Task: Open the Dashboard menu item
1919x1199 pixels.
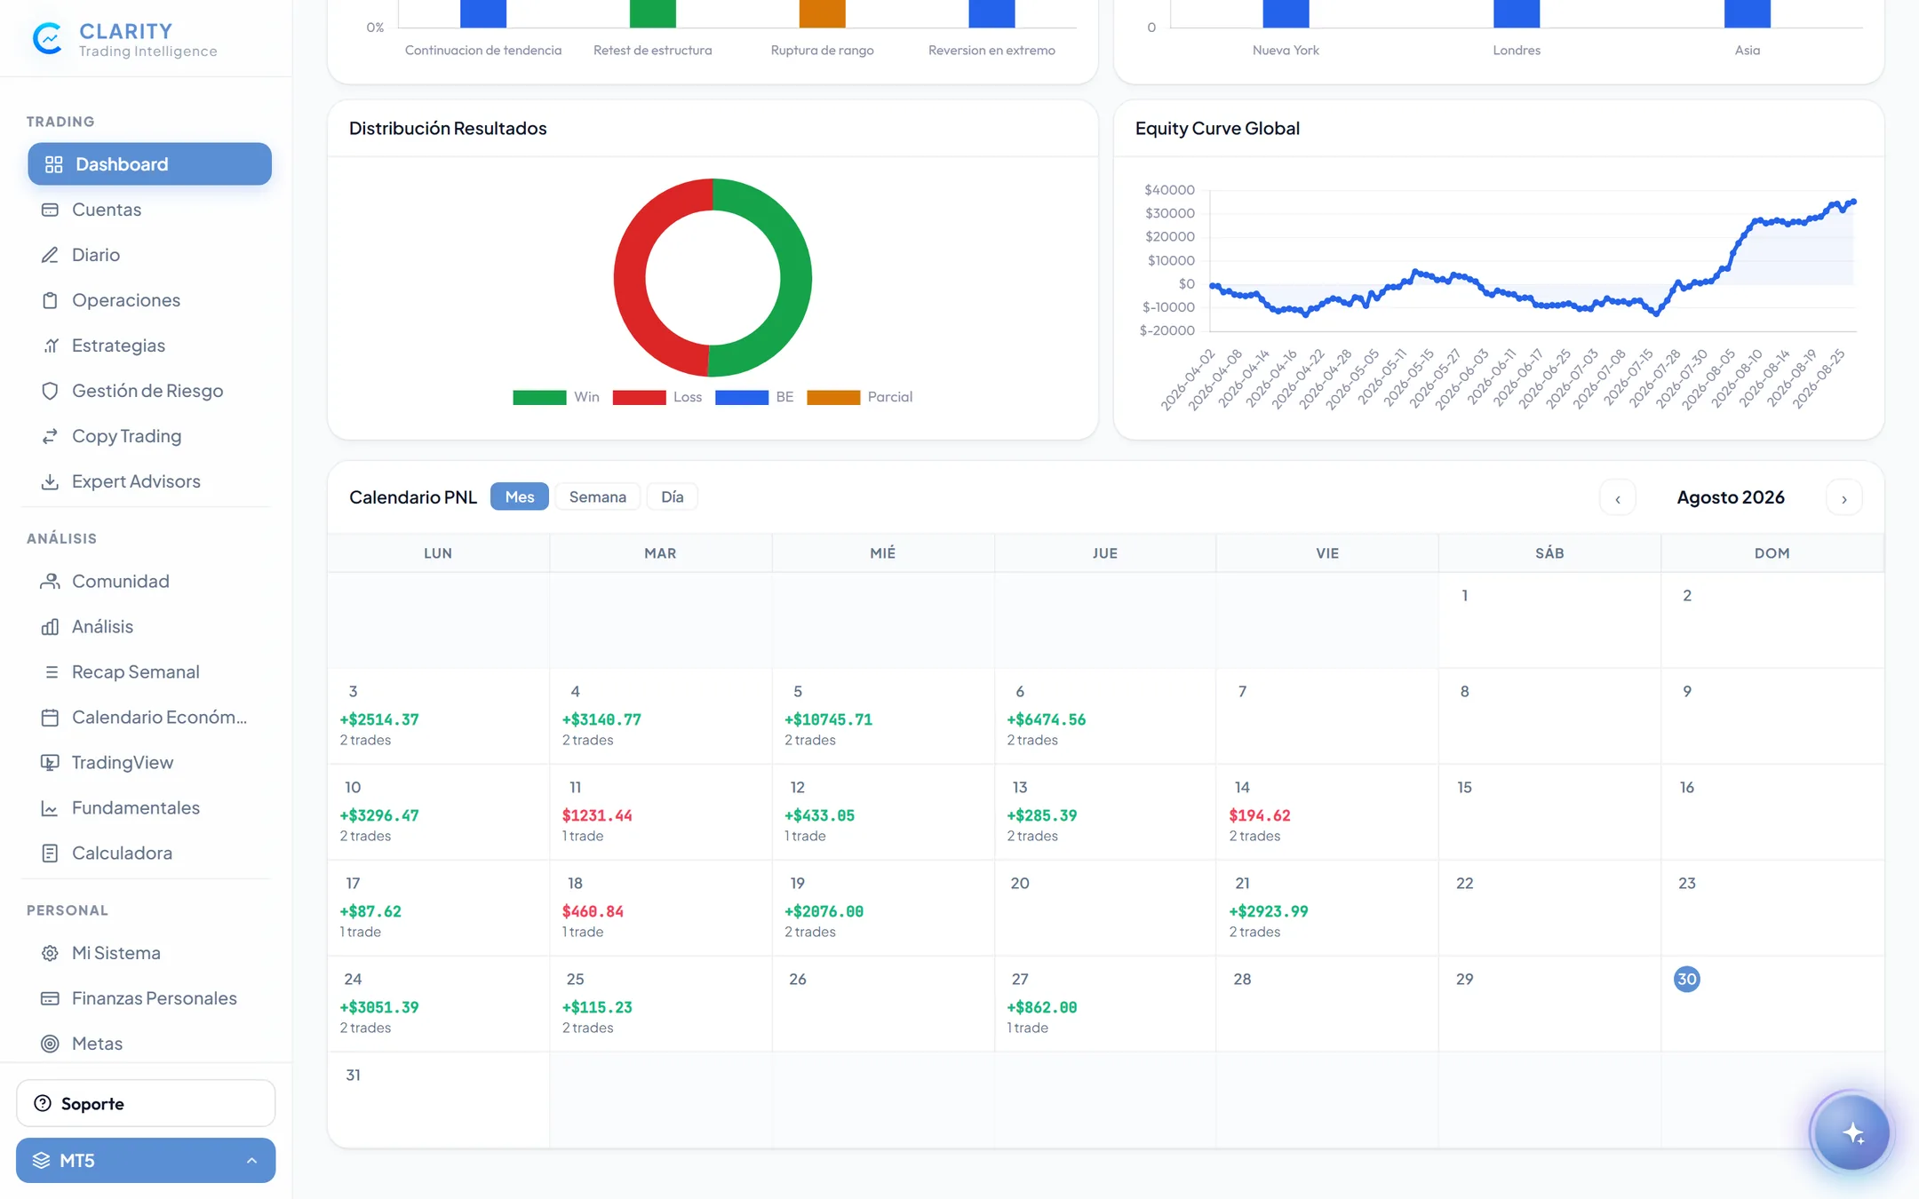Action: (x=149, y=164)
